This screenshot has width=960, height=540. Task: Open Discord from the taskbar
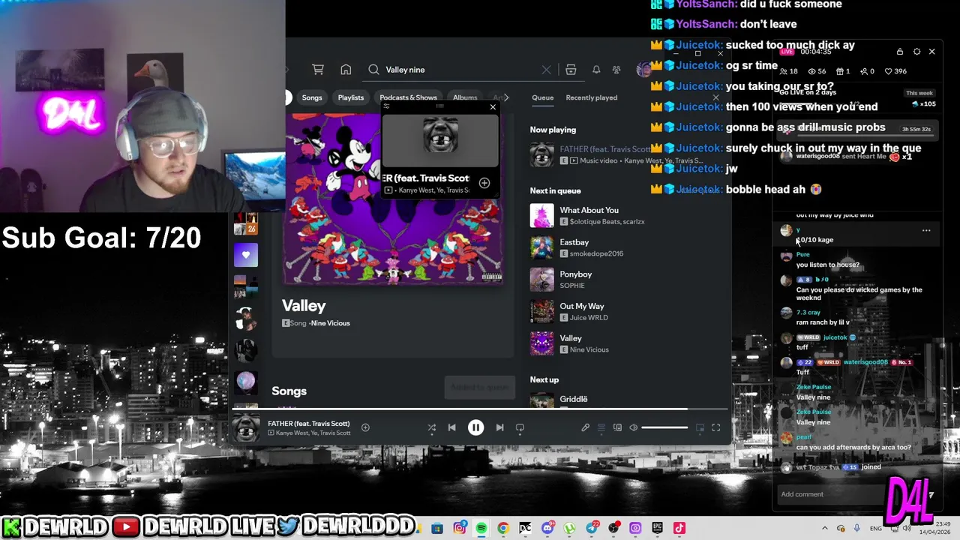click(x=547, y=528)
